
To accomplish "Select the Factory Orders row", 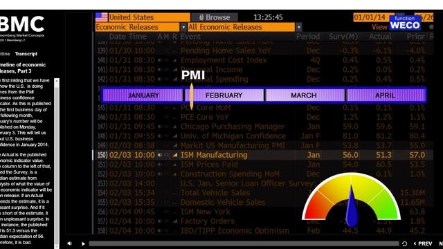I will [263, 221].
